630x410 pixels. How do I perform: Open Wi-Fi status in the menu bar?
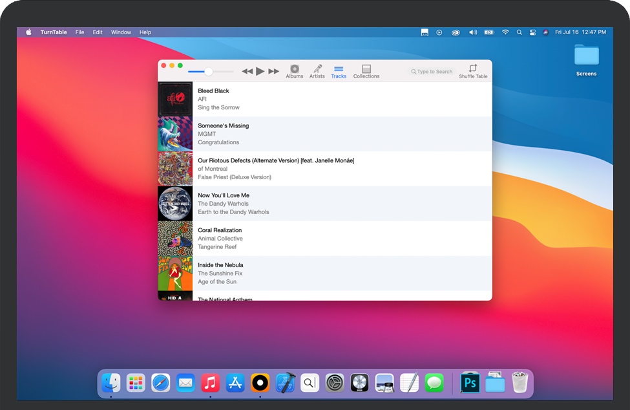[x=505, y=32]
